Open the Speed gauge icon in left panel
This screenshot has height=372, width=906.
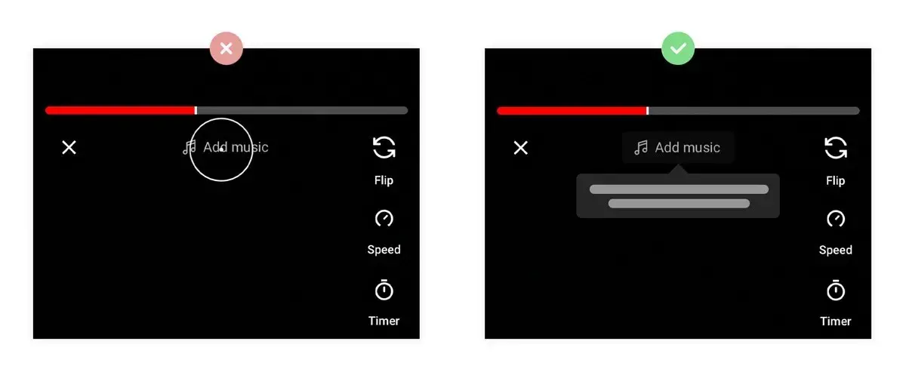click(384, 219)
